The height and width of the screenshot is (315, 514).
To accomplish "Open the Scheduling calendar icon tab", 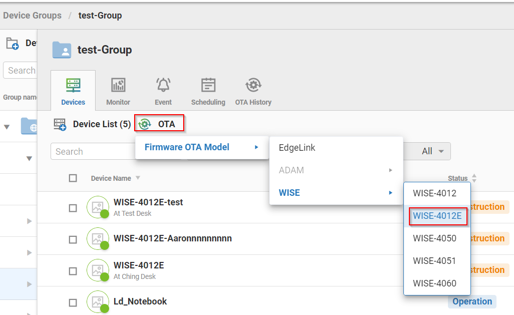I will coord(208,85).
